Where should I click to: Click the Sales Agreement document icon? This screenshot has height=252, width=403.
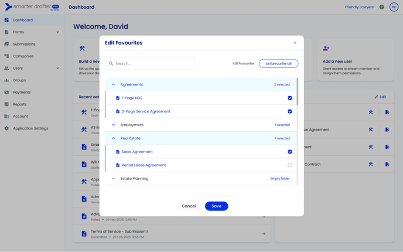(118, 152)
